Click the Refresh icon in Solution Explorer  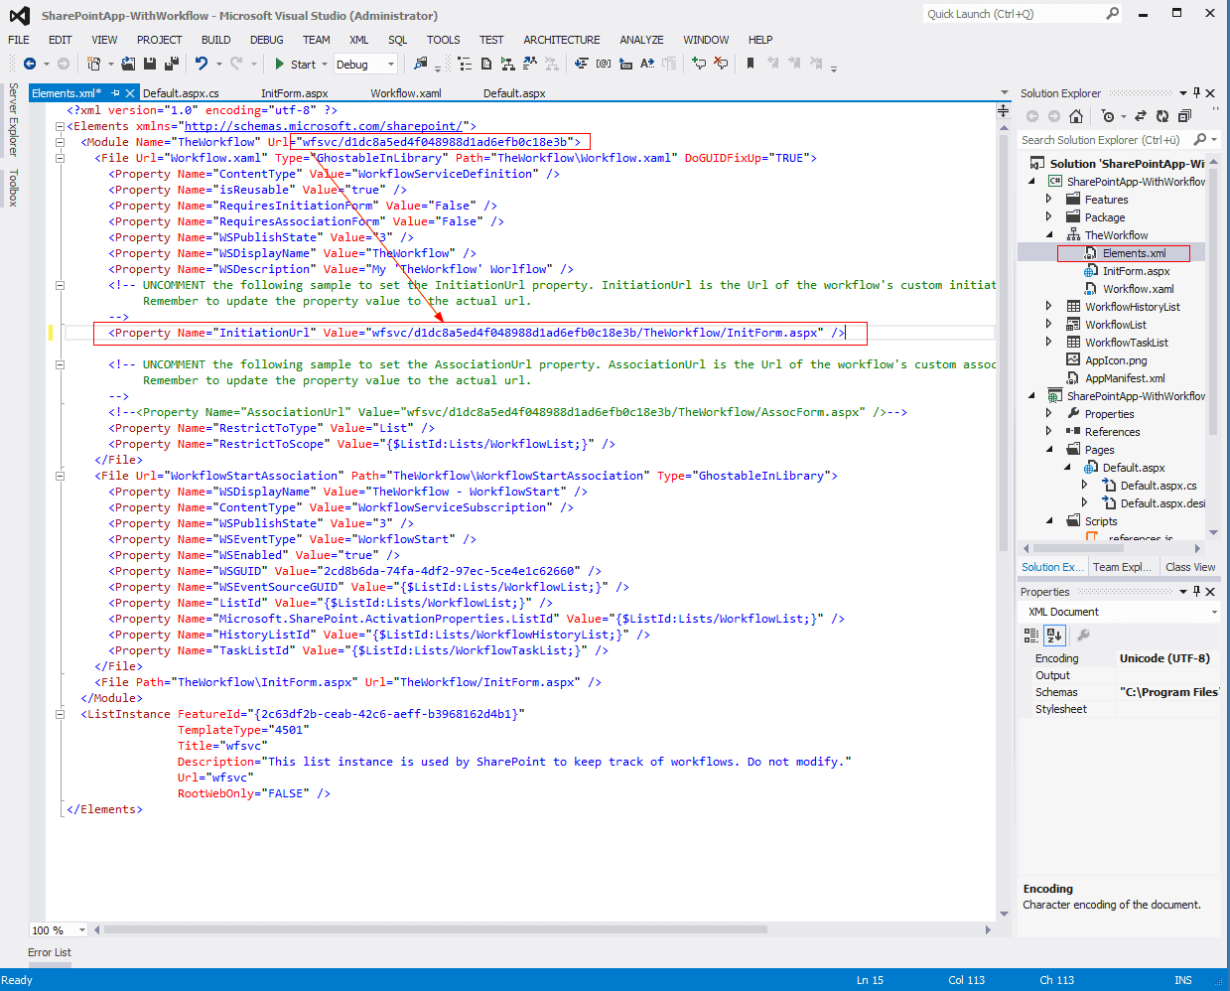pos(1162,116)
